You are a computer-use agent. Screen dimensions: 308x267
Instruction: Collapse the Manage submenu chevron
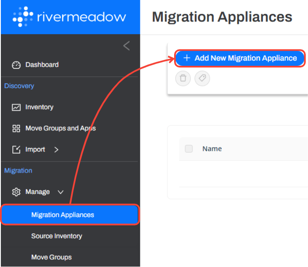pyautogui.click(x=60, y=192)
